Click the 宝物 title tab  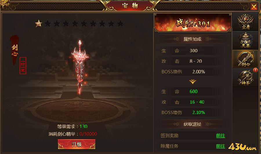[130, 6]
